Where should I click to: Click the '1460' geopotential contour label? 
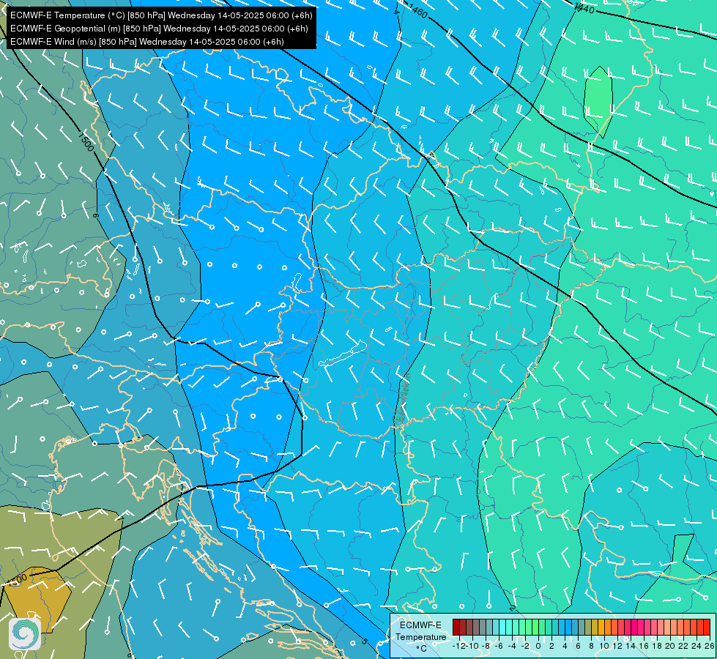[x=417, y=11]
